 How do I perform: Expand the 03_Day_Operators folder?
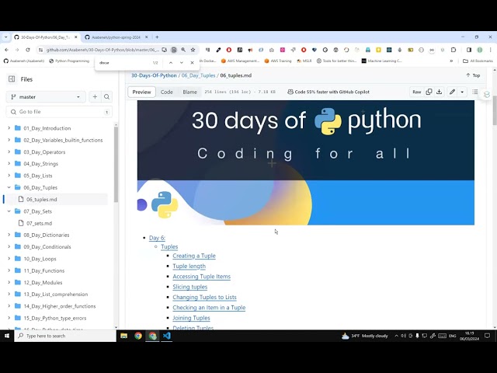tap(9, 152)
